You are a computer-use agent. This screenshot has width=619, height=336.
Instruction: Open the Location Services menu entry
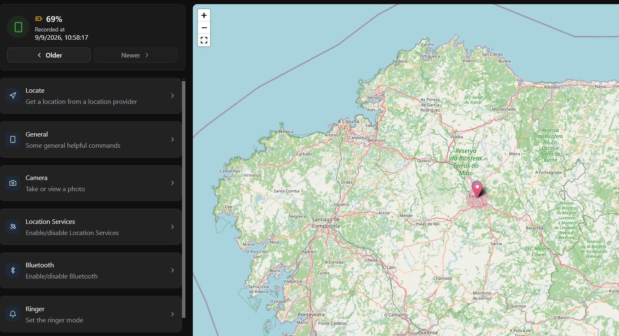click(91, 227)
